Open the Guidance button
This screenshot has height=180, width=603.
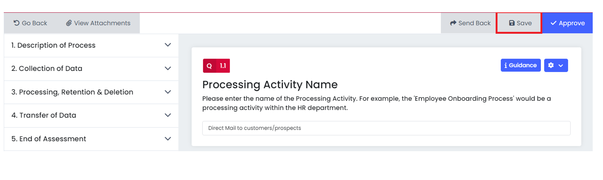(521, 65)
